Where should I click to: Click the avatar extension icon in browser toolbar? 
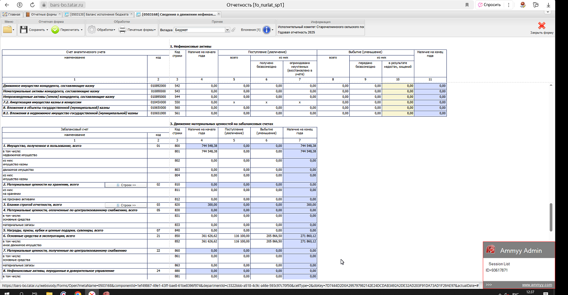pyautogui.click(x=523, y=5)
